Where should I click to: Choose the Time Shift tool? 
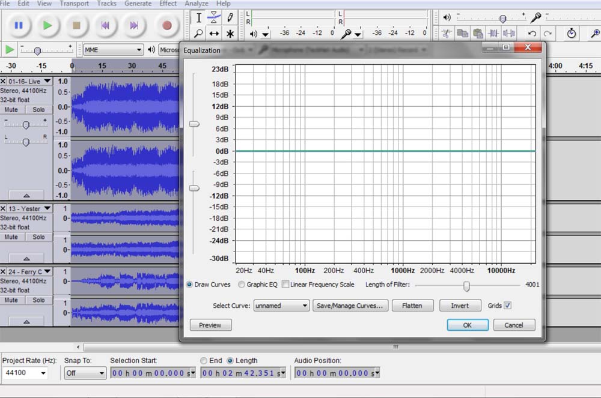click(214, 34)
